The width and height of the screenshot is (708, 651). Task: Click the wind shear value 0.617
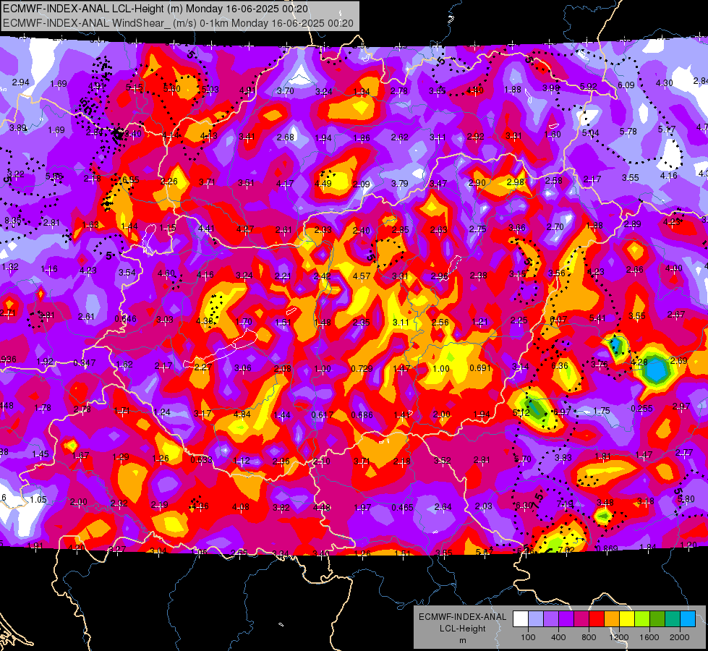(x=323, y=414)
